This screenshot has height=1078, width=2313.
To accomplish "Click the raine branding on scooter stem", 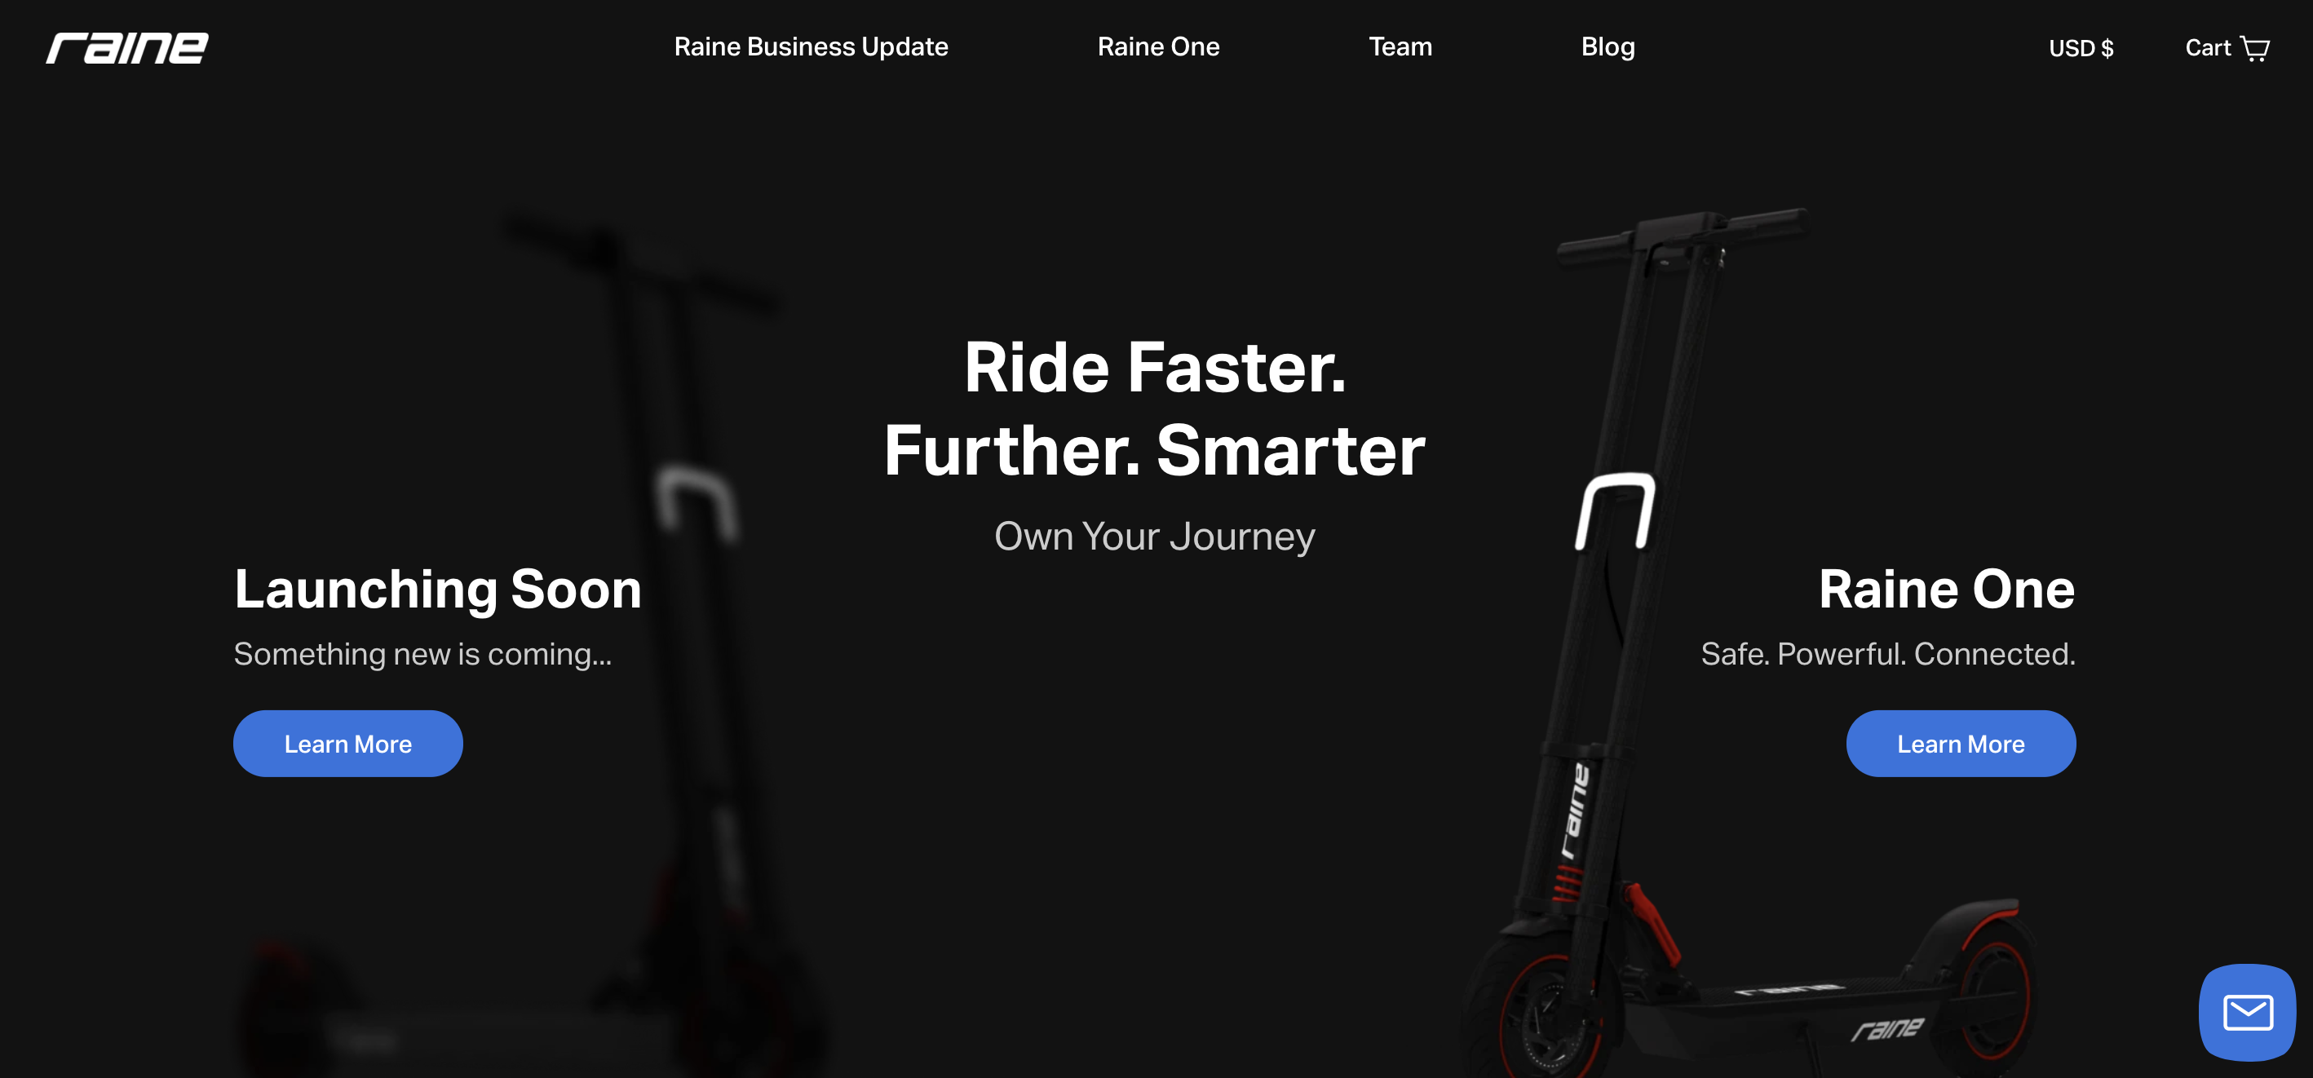I will [x=1575, y=811].
